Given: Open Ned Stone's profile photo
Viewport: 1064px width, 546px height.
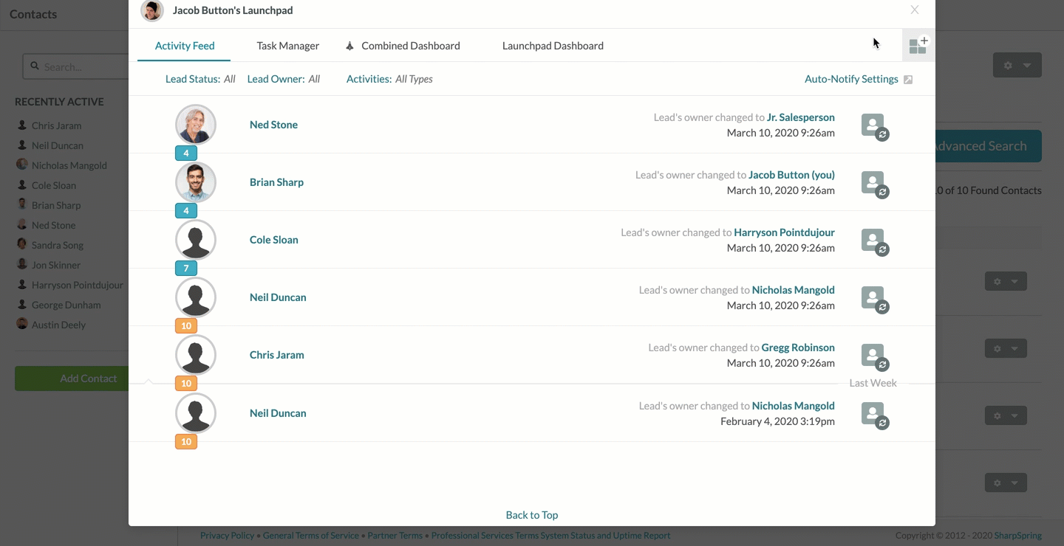Looking at the screenshot, I should tap(196, 124).
